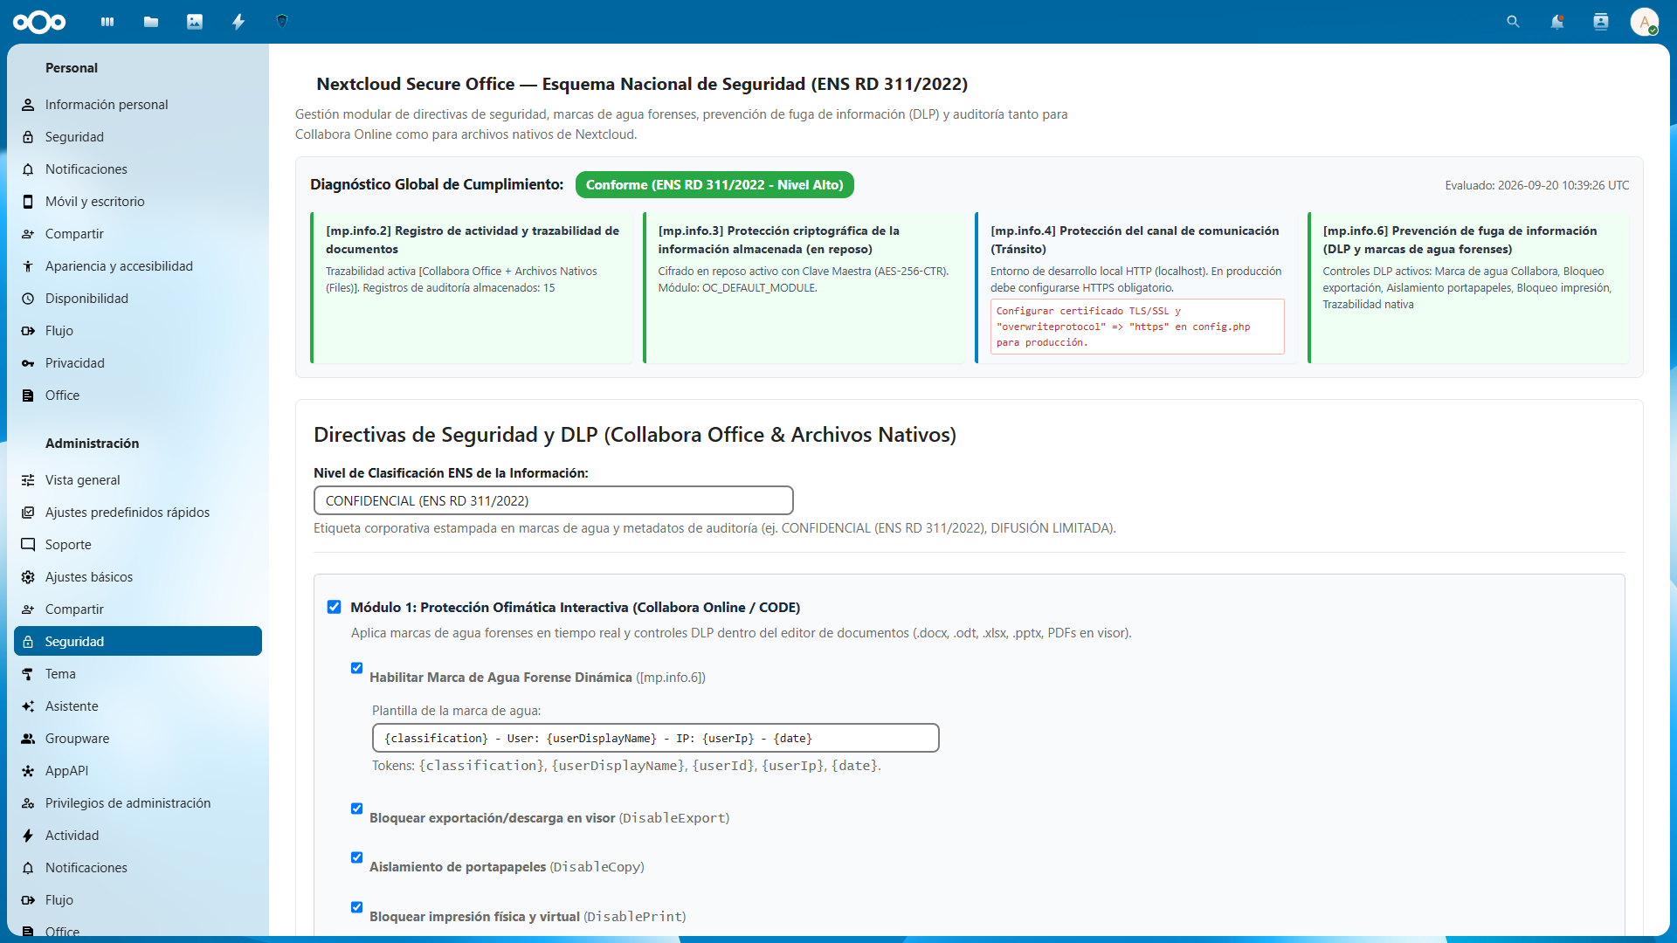Screen dimensions: 1677x943
Task: Click the Directivas de Seguridad y DLP heading
Action: click(635, 435)
